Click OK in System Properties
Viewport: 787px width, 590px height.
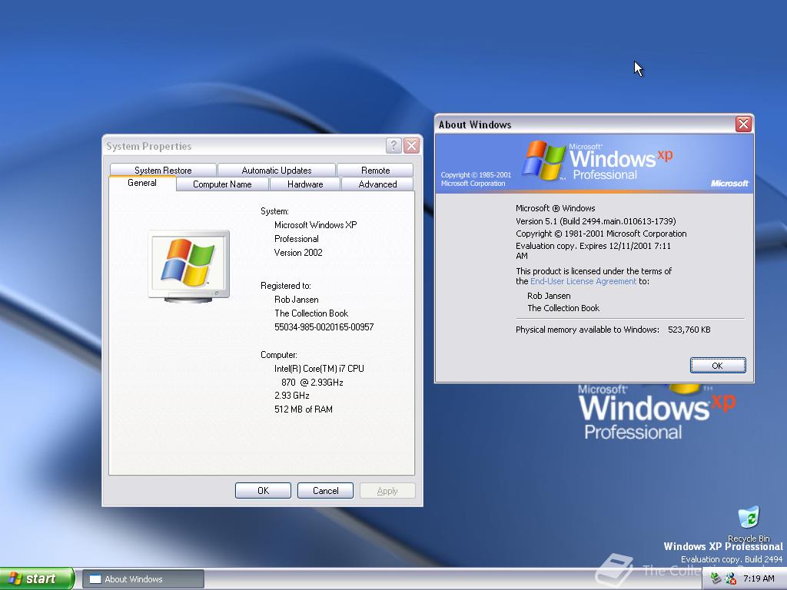tap(263, 491)
